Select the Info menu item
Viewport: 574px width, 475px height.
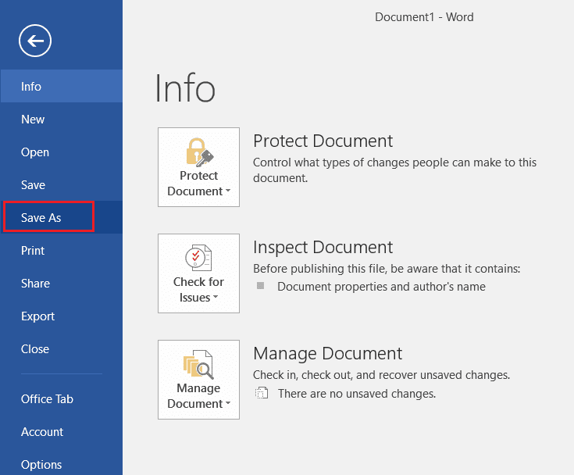pos(62,86)
